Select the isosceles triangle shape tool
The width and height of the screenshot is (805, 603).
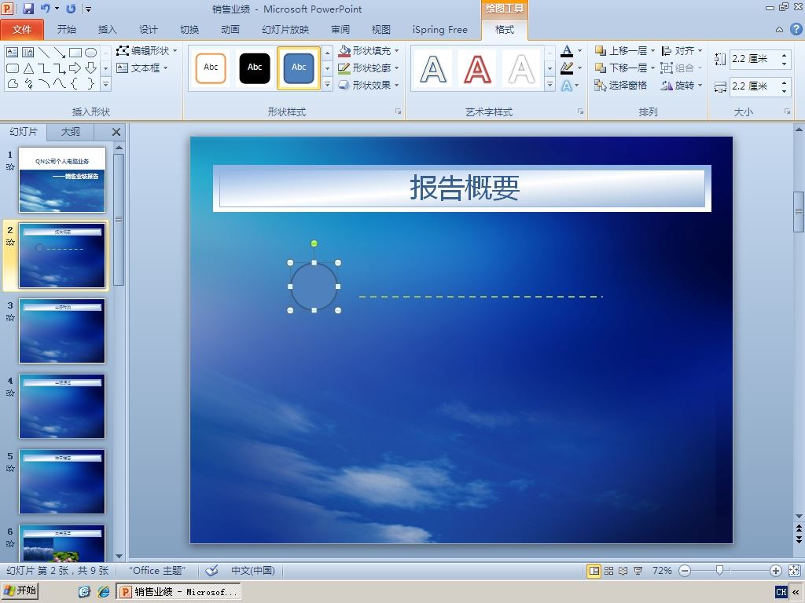click(28, 68)
